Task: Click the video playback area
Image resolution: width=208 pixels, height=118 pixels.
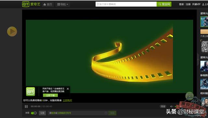Action: [109, 57]
